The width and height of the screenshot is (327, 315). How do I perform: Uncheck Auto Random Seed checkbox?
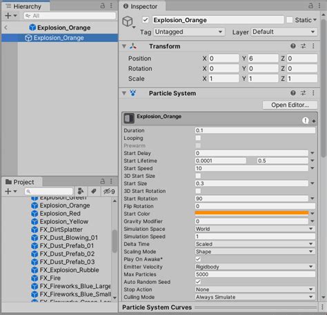click(x=198, y=282)
